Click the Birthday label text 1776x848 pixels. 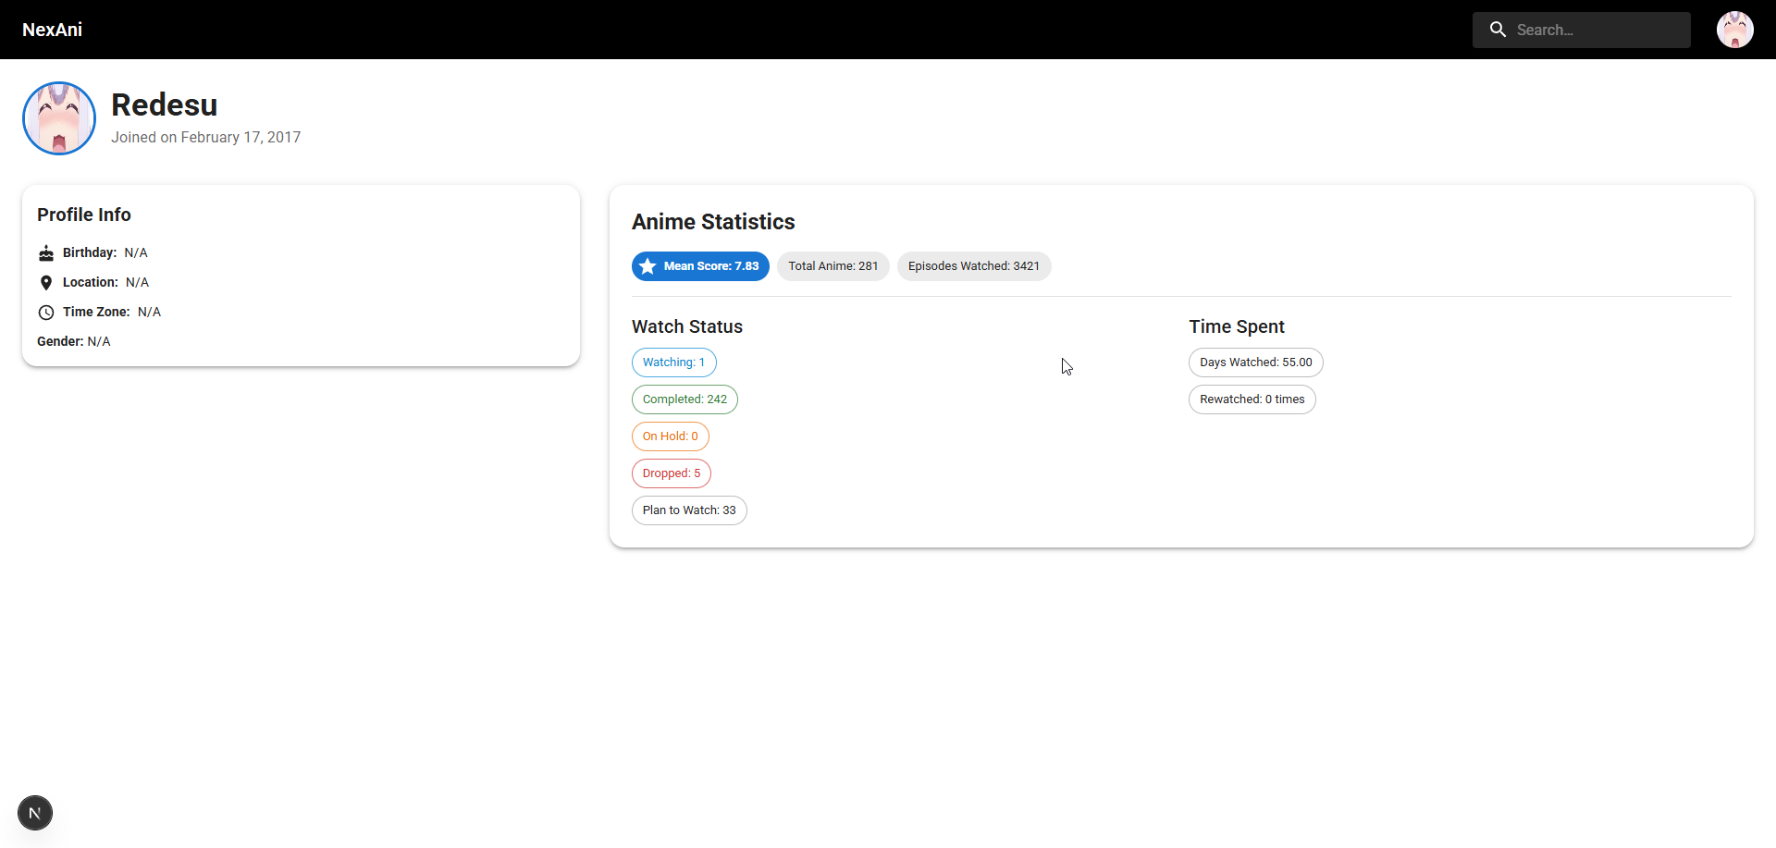(90, 252)
